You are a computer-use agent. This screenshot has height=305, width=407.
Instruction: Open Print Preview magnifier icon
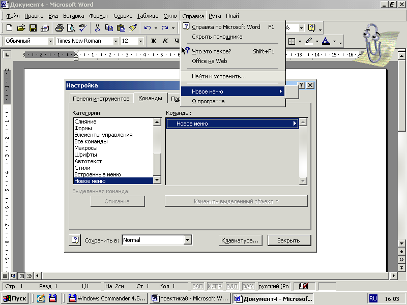pyautogui.click(x=71, y=28)
